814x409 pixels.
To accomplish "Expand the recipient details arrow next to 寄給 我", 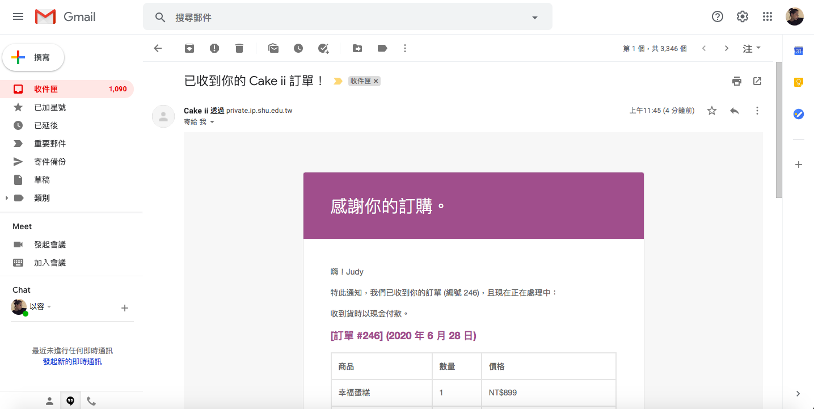I will point(213,122).
